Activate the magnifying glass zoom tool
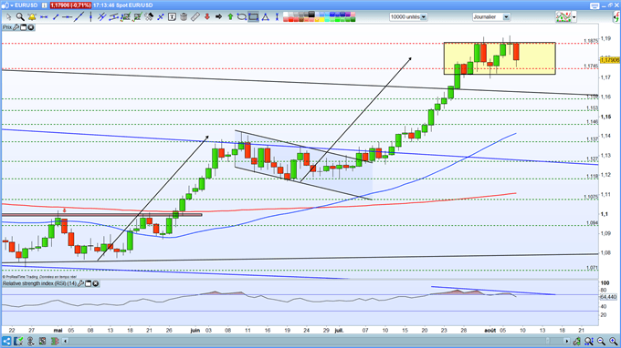Image resolution: width=621 pixels, height=348 pixels. point(20,16)
